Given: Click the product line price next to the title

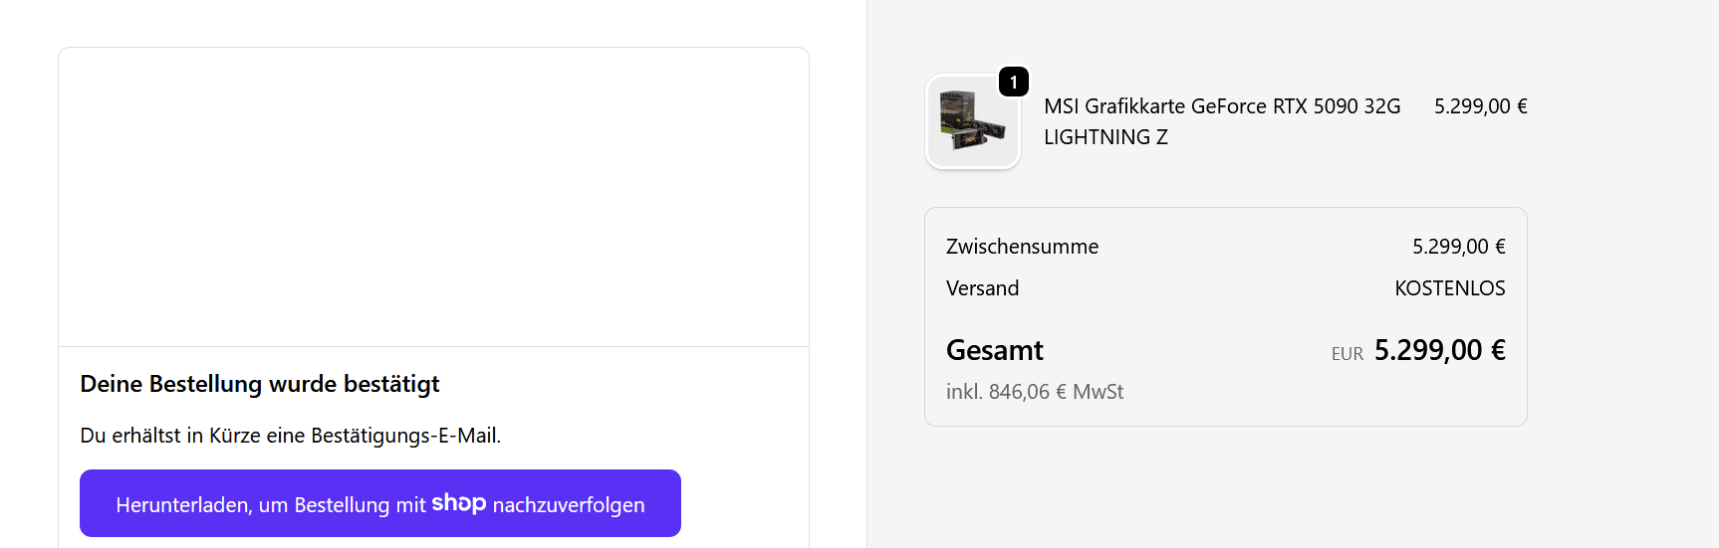Looking at the screenshot, I should (1480, 106).
